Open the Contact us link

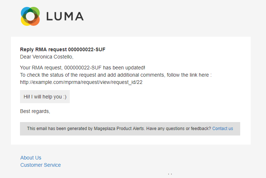tap(222, 129)
